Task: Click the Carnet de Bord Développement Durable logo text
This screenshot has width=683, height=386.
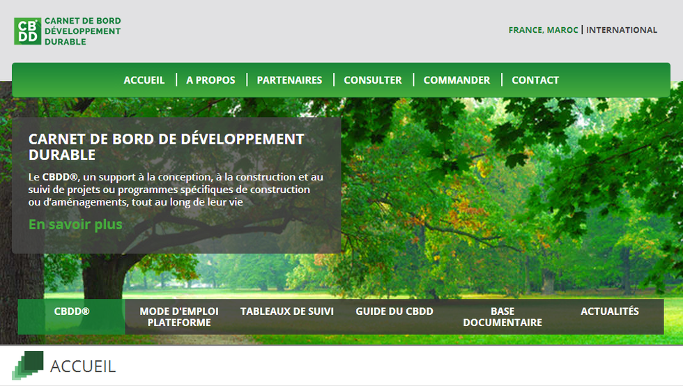Action: tap(82, 31)
